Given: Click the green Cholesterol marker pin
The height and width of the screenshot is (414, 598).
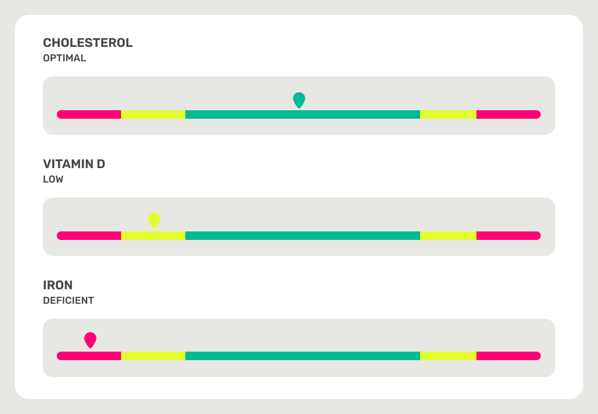Looking at the screenshot, I should tap(299, 100).
